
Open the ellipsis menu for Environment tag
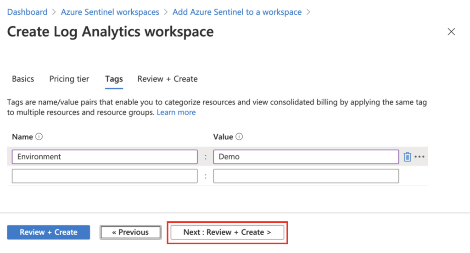coord(420,157)
